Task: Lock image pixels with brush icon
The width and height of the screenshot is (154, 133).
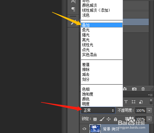Action: [102, 119]
